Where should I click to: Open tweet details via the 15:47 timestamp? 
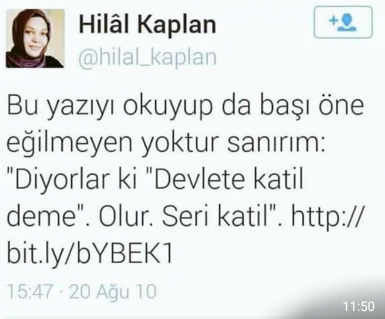30,291
